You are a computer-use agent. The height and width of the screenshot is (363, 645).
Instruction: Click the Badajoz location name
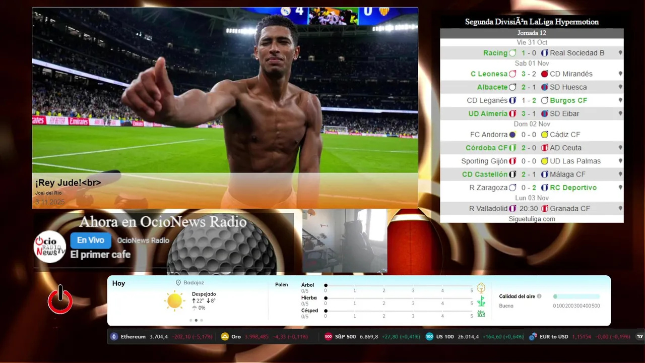tap(193, 283)
